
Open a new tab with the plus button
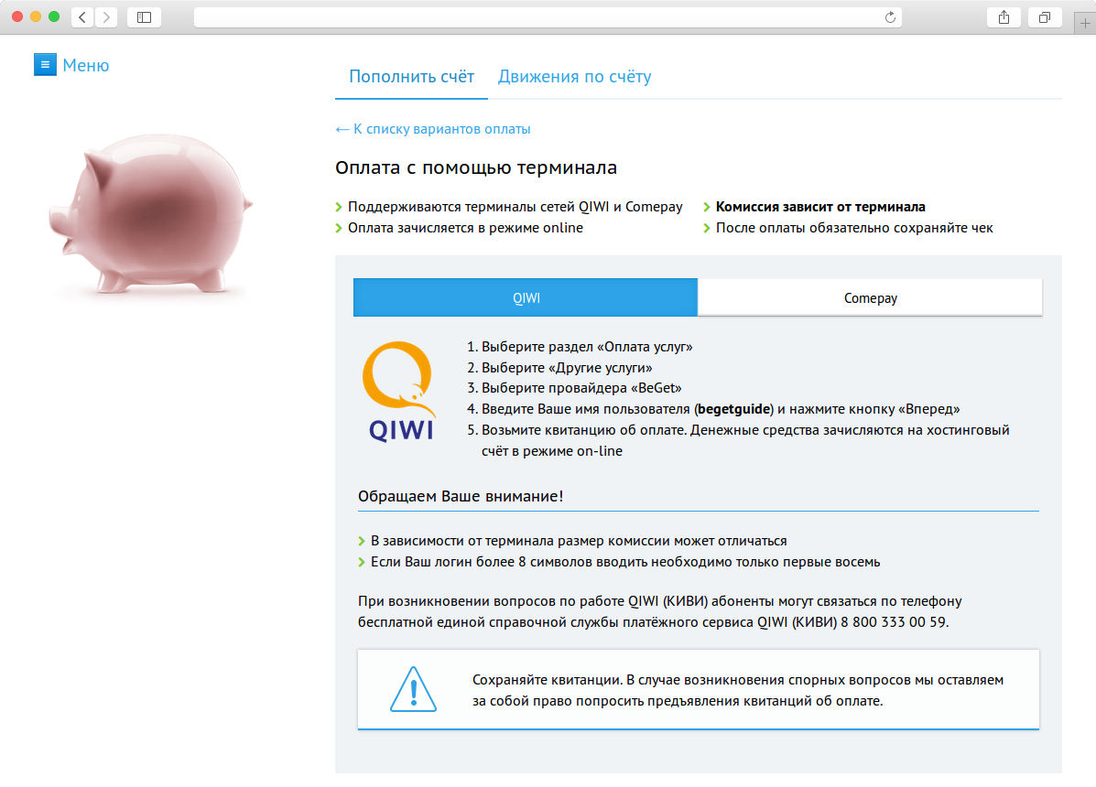(1085, 23)
